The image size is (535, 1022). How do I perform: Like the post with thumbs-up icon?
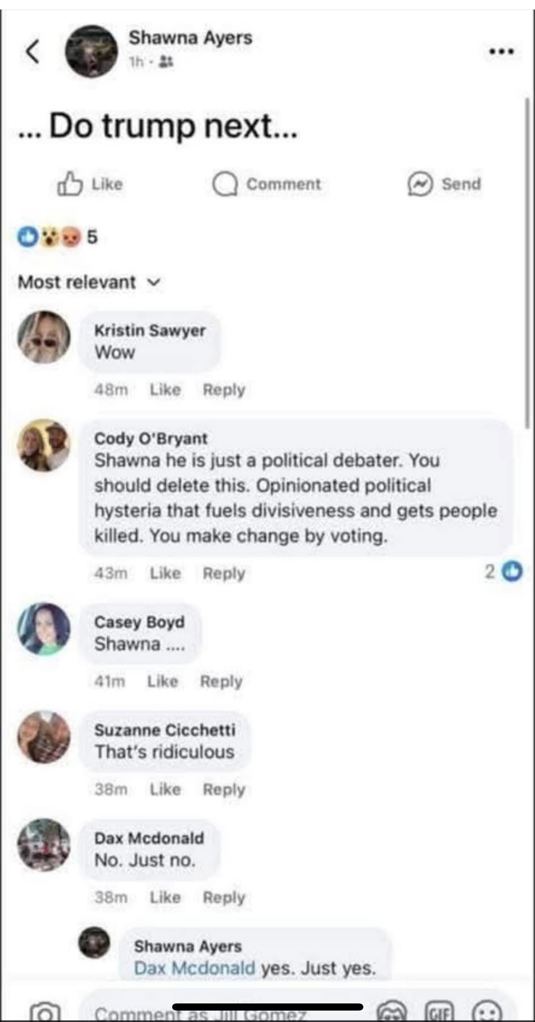(x=70, y=184)
